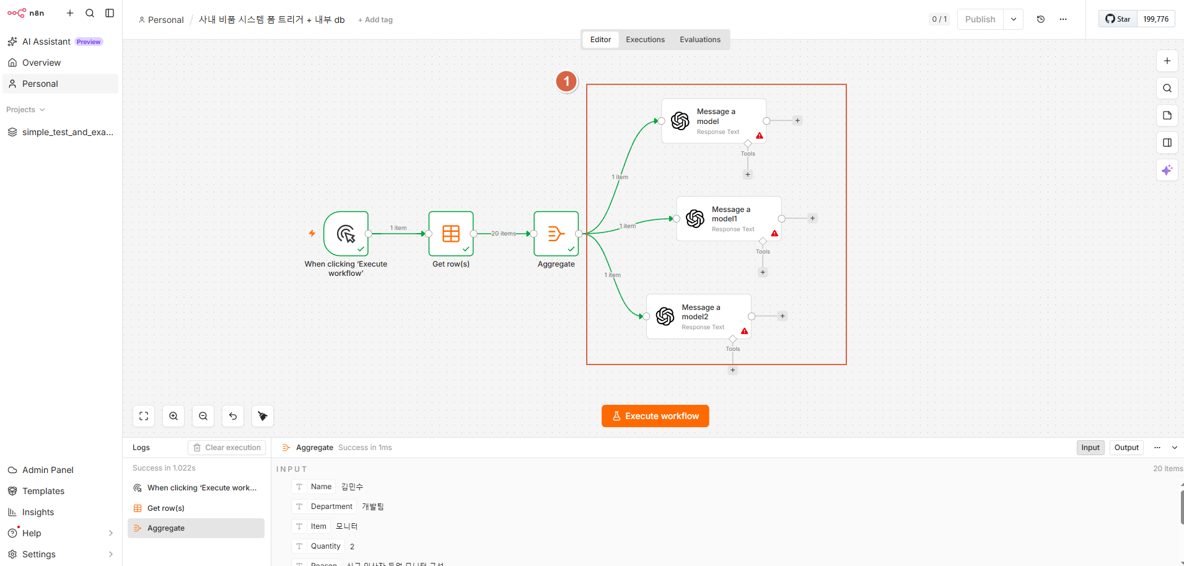Click the Execute workflow button
The height and width of the screenshot is (566, 1184).
pyautogui.click(x=655, y=416)
